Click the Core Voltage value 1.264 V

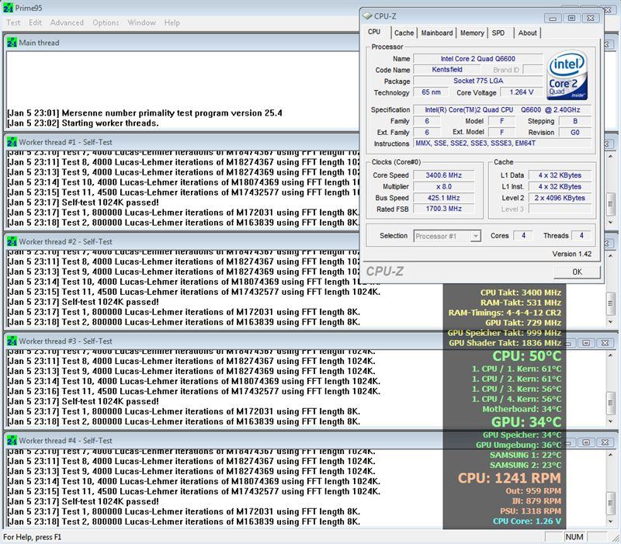(x=521, y=92)
